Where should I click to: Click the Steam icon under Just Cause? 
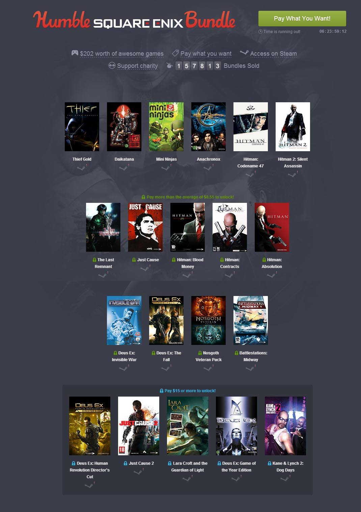click(x=144, y=268)
